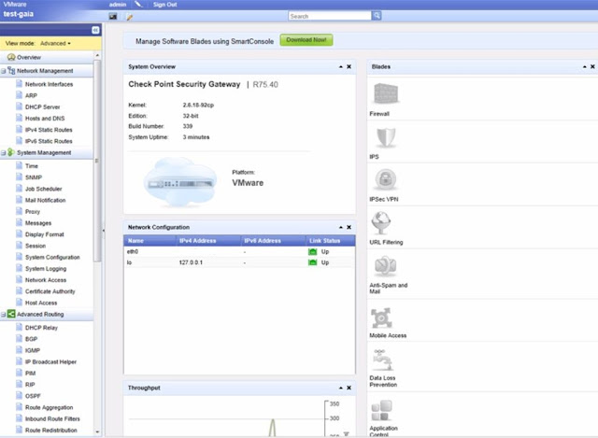598x438 pixels.
Task: Open Mail Notification page
Action: pos(45,201)
